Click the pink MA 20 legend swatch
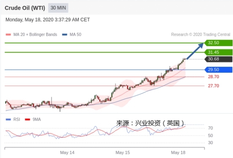The height and width of the screenshot is (158, 233). click(x=8, y=34)
